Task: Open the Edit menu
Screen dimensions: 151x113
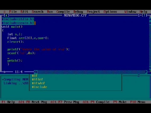Action: pos(24,12)
